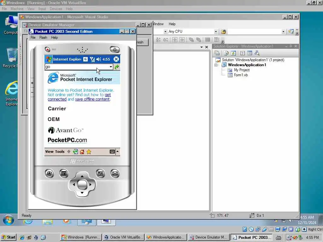Switch to 'Device Emulator M...' taskbar button
Viewport: 323px width, 242px height.
208,237
